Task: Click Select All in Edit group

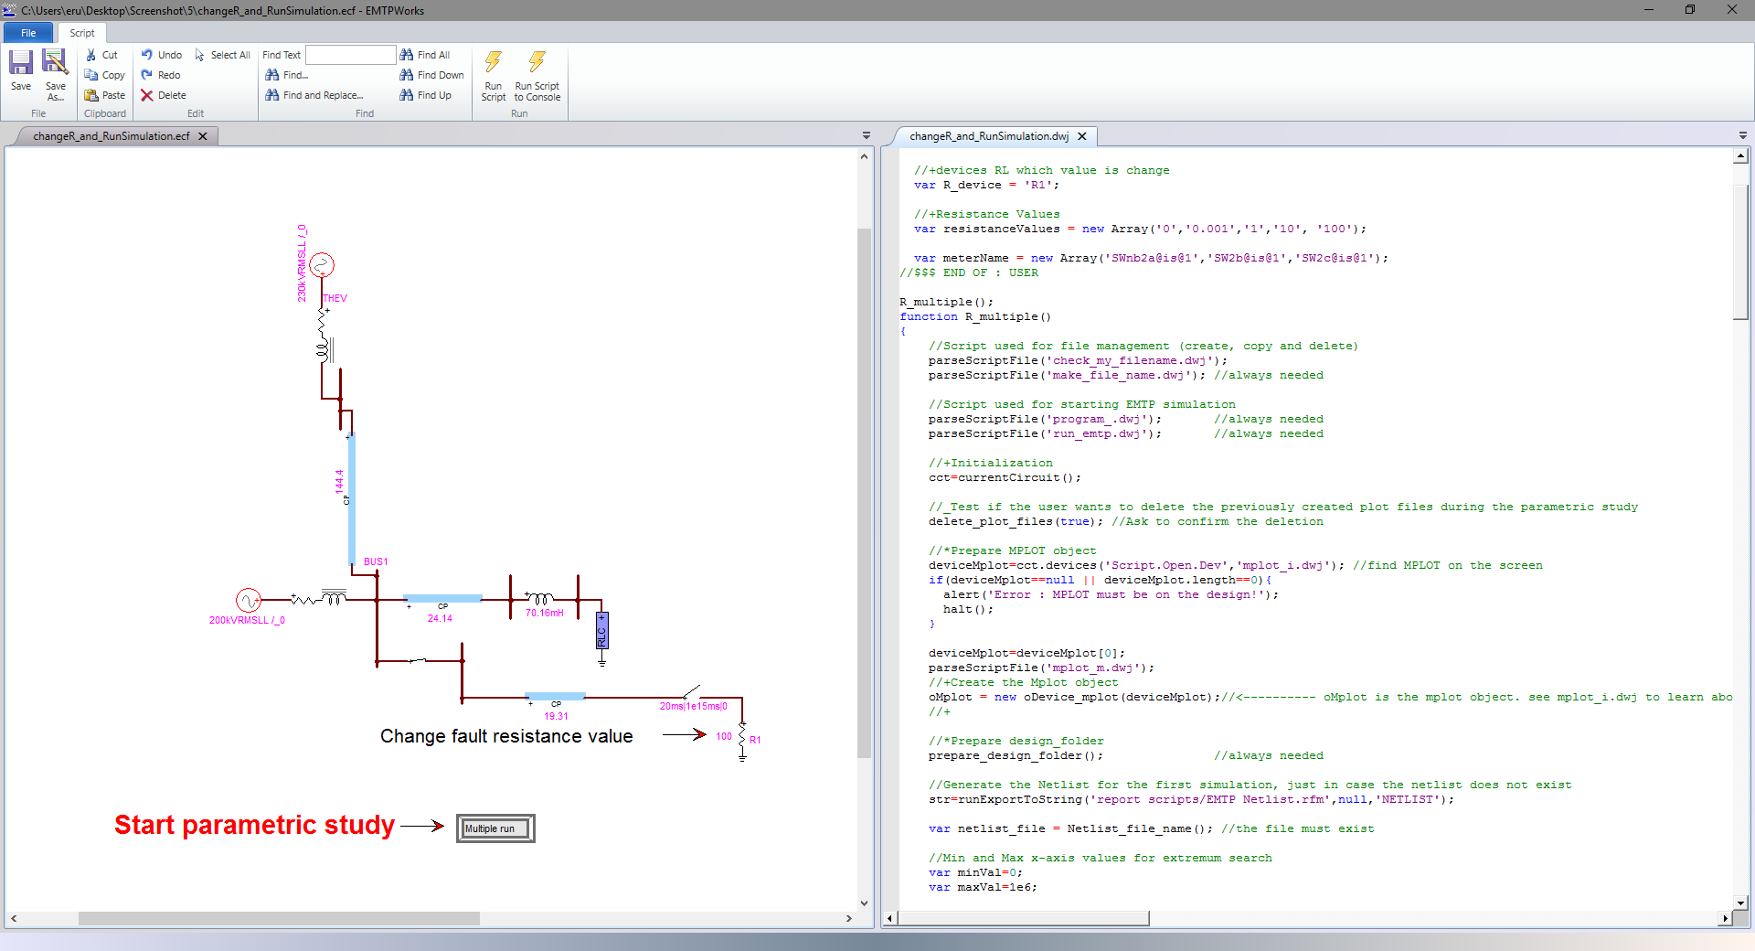Action: [x=222, y=55]
